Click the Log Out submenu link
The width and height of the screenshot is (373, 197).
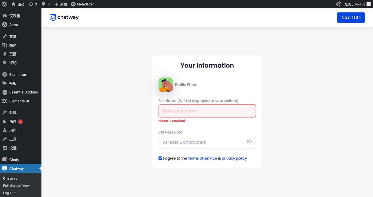(9, 193)
